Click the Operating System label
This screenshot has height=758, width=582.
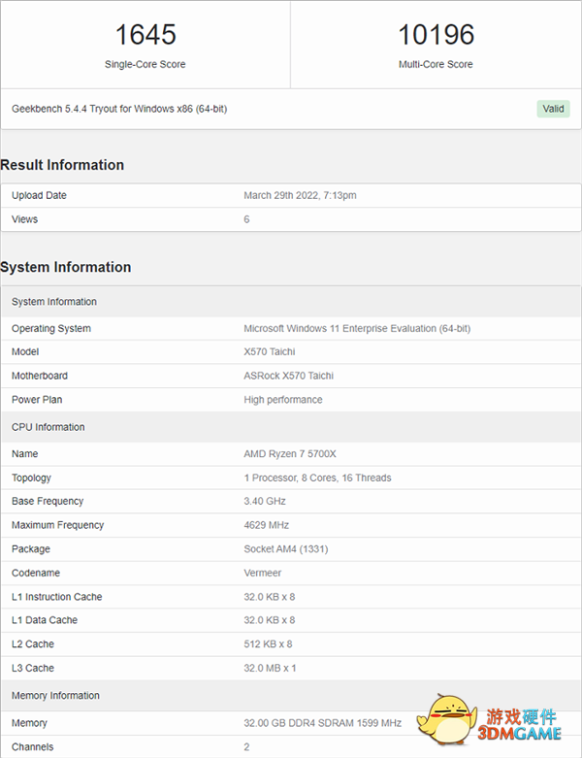[x=51, y=329]
